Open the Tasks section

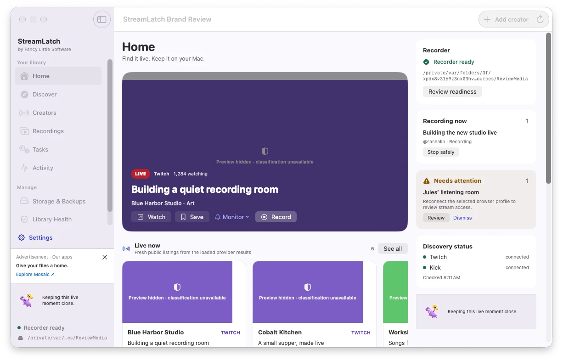tap(58, 149)
